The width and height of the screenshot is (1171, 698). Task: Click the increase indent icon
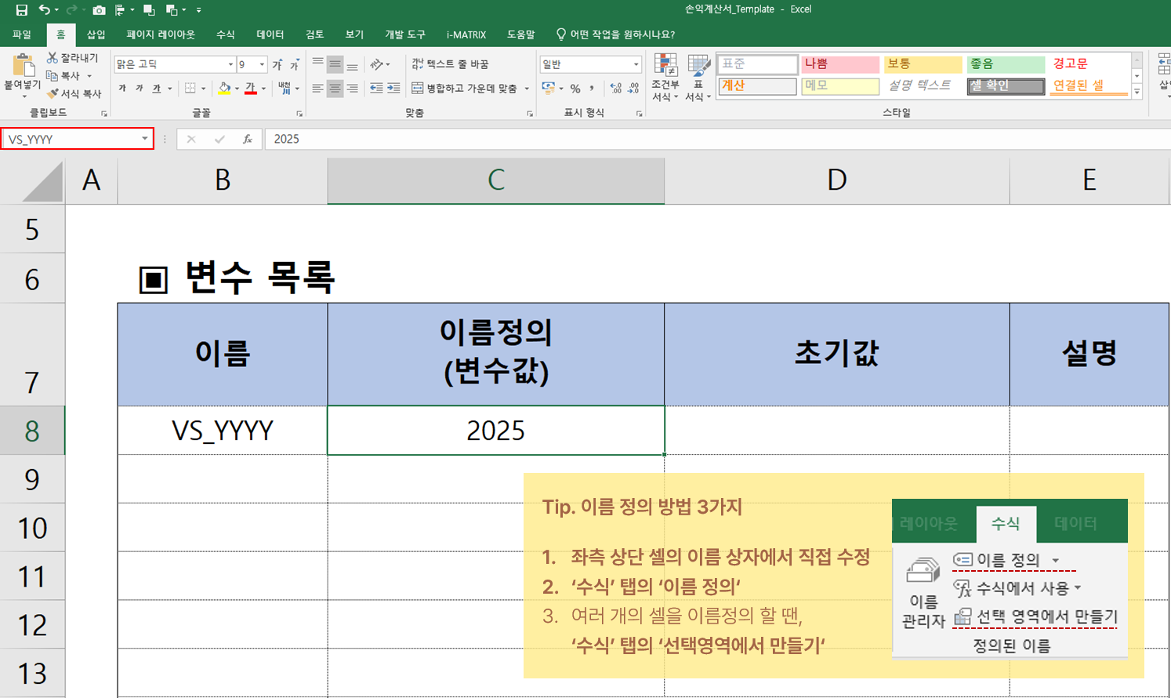pyautogui.click(x=393, y=89)
